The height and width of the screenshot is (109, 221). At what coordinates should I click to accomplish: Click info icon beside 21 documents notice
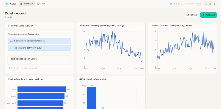11,41
